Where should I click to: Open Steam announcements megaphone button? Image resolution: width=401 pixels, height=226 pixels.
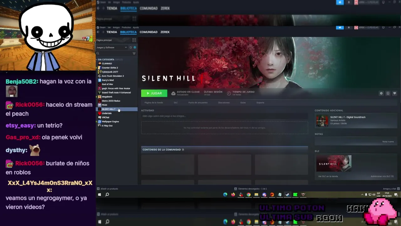point(340,28)
